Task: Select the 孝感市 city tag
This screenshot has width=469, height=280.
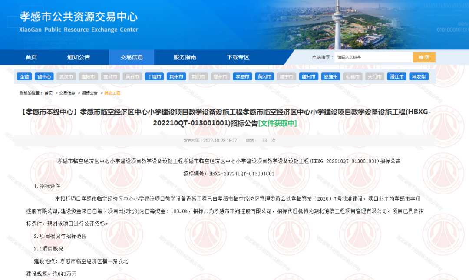Action: pos(242,76)
